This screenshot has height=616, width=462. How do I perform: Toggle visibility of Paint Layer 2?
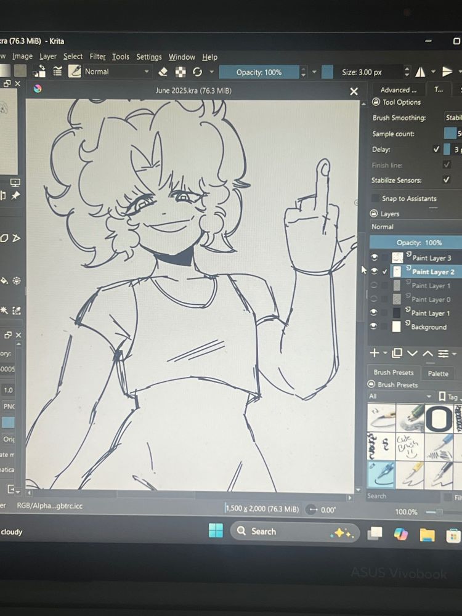point(375,271)
